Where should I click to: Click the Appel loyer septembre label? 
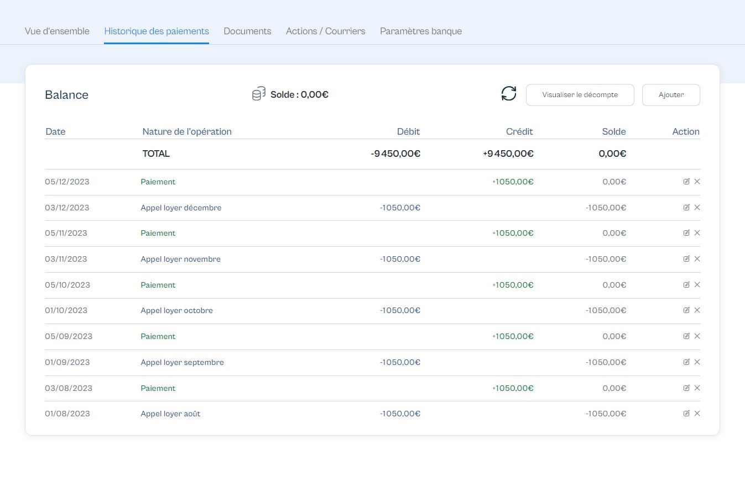(x=182, y=362)
